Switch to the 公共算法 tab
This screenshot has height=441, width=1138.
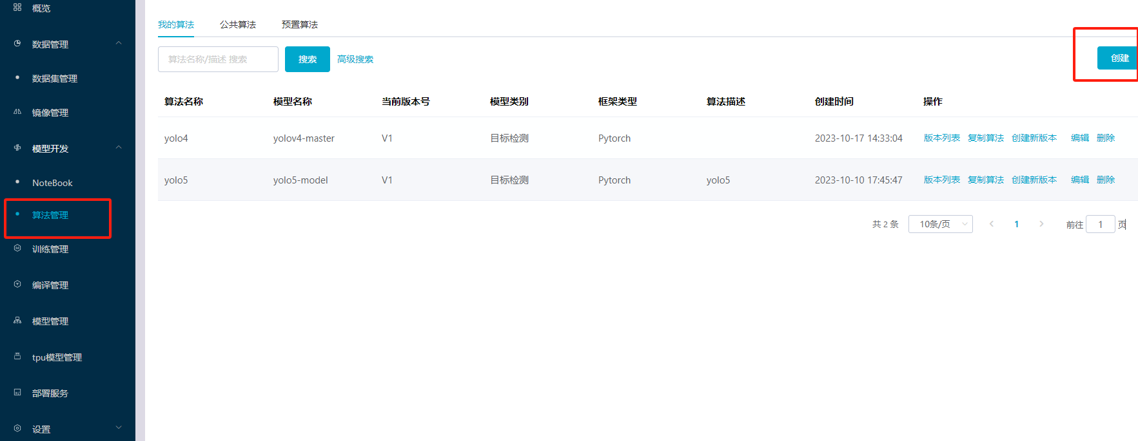(x=237, y=24)
